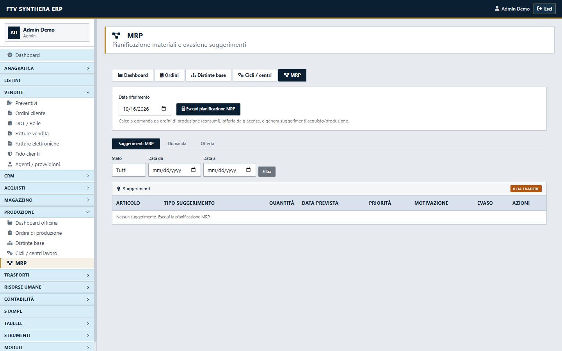Screen dimensions: 562x351
Task: Switch to the Cicli / centri tab
Action: (255, 75)
